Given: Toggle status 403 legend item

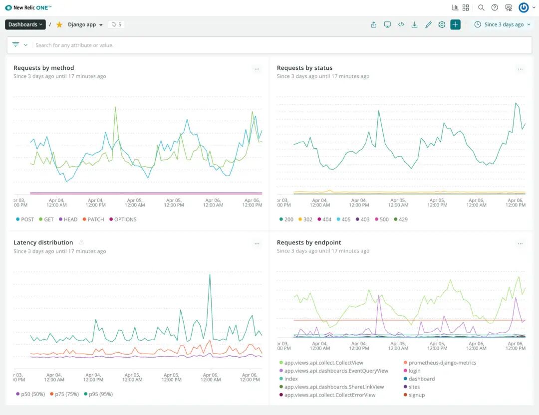Looking at the screenshot, I should pyautogui.click(x=362, y=219).
